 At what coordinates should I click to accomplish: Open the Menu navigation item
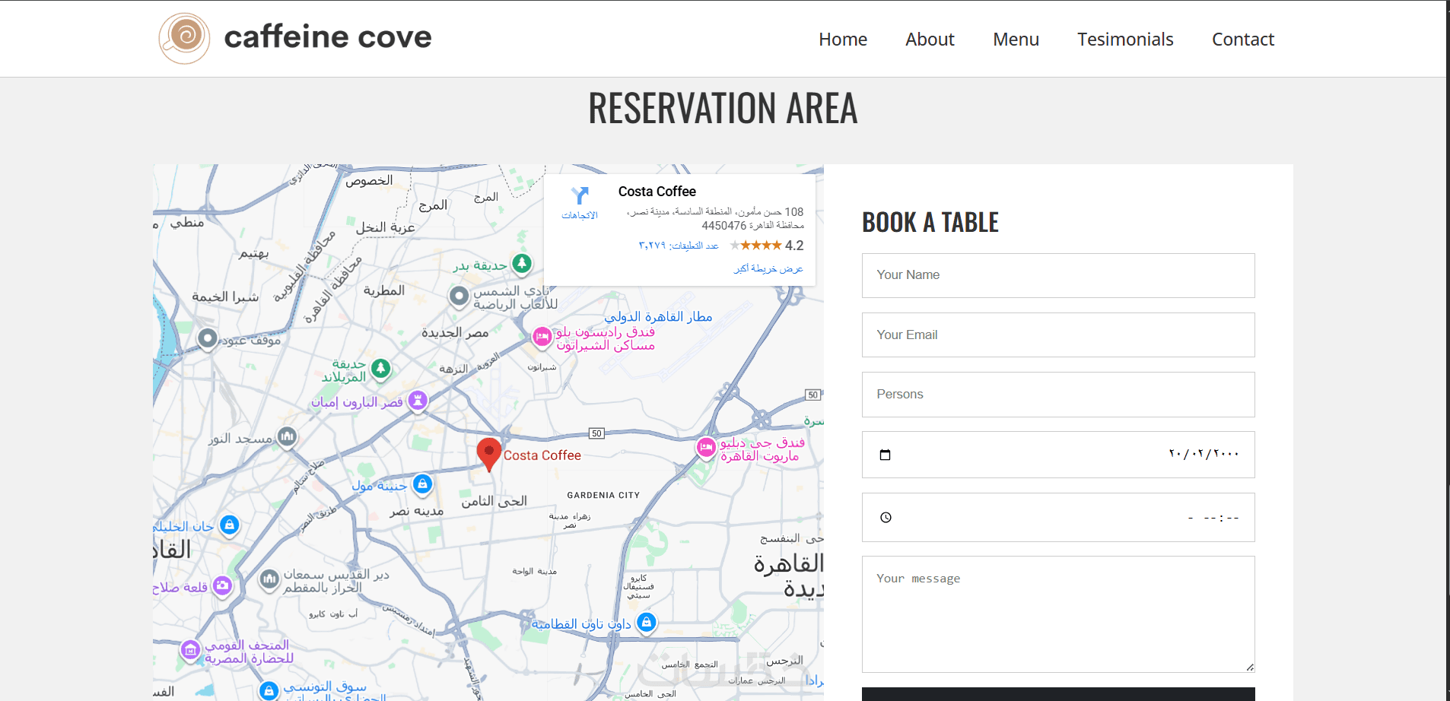(1016, 40)
